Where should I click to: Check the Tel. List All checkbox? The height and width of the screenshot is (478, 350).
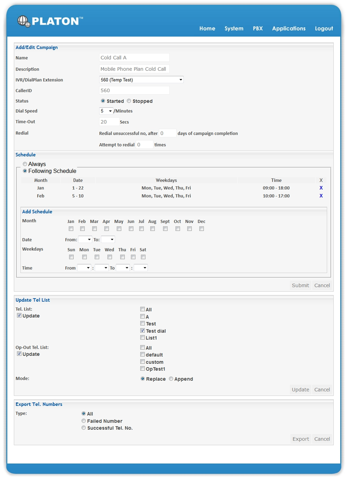tap(142, 309)
